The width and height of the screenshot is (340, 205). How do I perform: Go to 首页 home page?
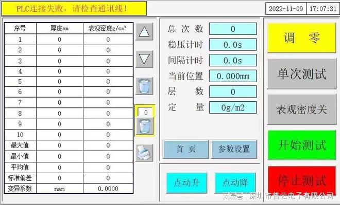186,149
